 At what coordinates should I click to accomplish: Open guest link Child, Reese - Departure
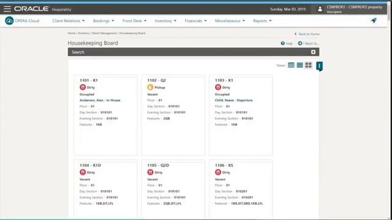coord(233,100)
